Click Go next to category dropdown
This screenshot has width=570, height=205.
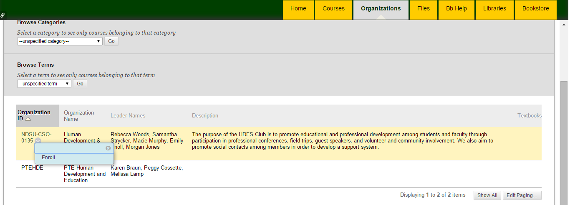(x=111, y=41)
